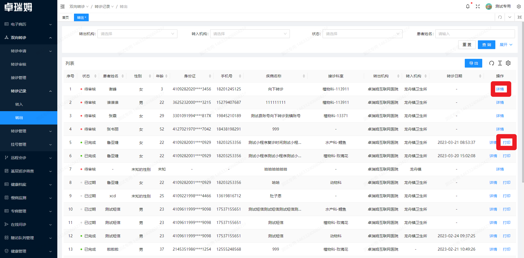Sort table by 状态 column
This screenshot has height=258, width=524.
pyautogui.click(x=95, y=76)
